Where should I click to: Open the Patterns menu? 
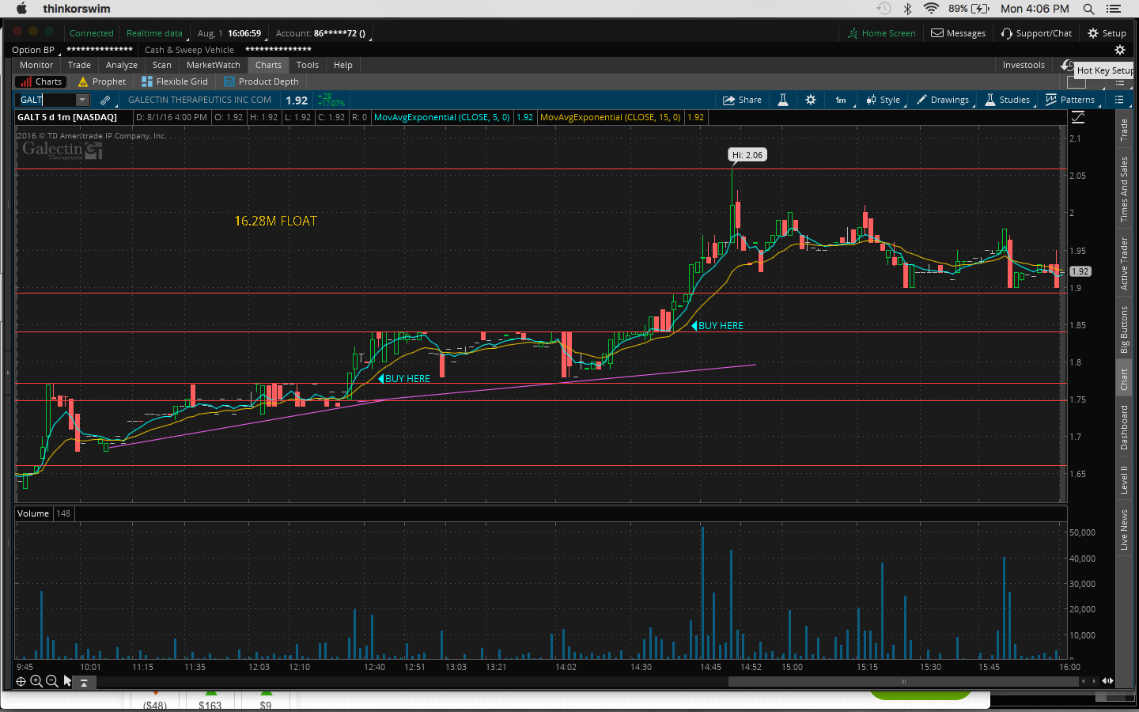(1070, 100)
